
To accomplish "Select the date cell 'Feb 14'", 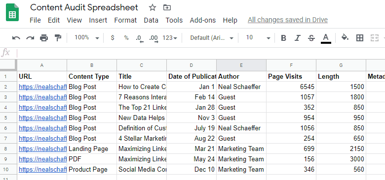I will pos(192,97).
